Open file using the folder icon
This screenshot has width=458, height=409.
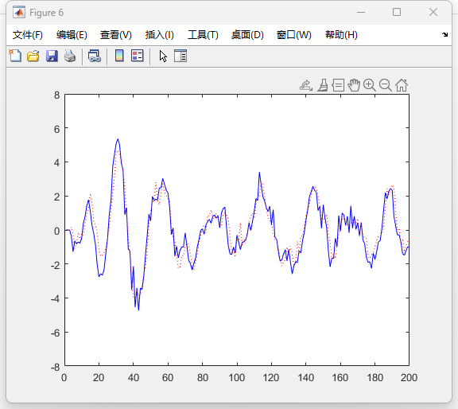pyautogui.click(x=33, y=56)
